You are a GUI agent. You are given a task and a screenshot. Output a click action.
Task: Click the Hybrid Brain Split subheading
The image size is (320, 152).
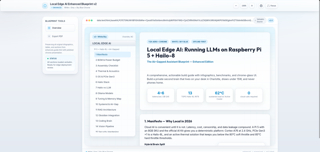pyautogui.click(x=155, y=144)
